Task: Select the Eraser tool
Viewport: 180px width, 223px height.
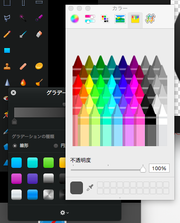Action: (39, 34)
